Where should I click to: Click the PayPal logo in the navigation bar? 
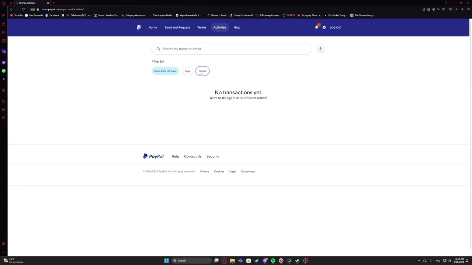tap(139, 28)
